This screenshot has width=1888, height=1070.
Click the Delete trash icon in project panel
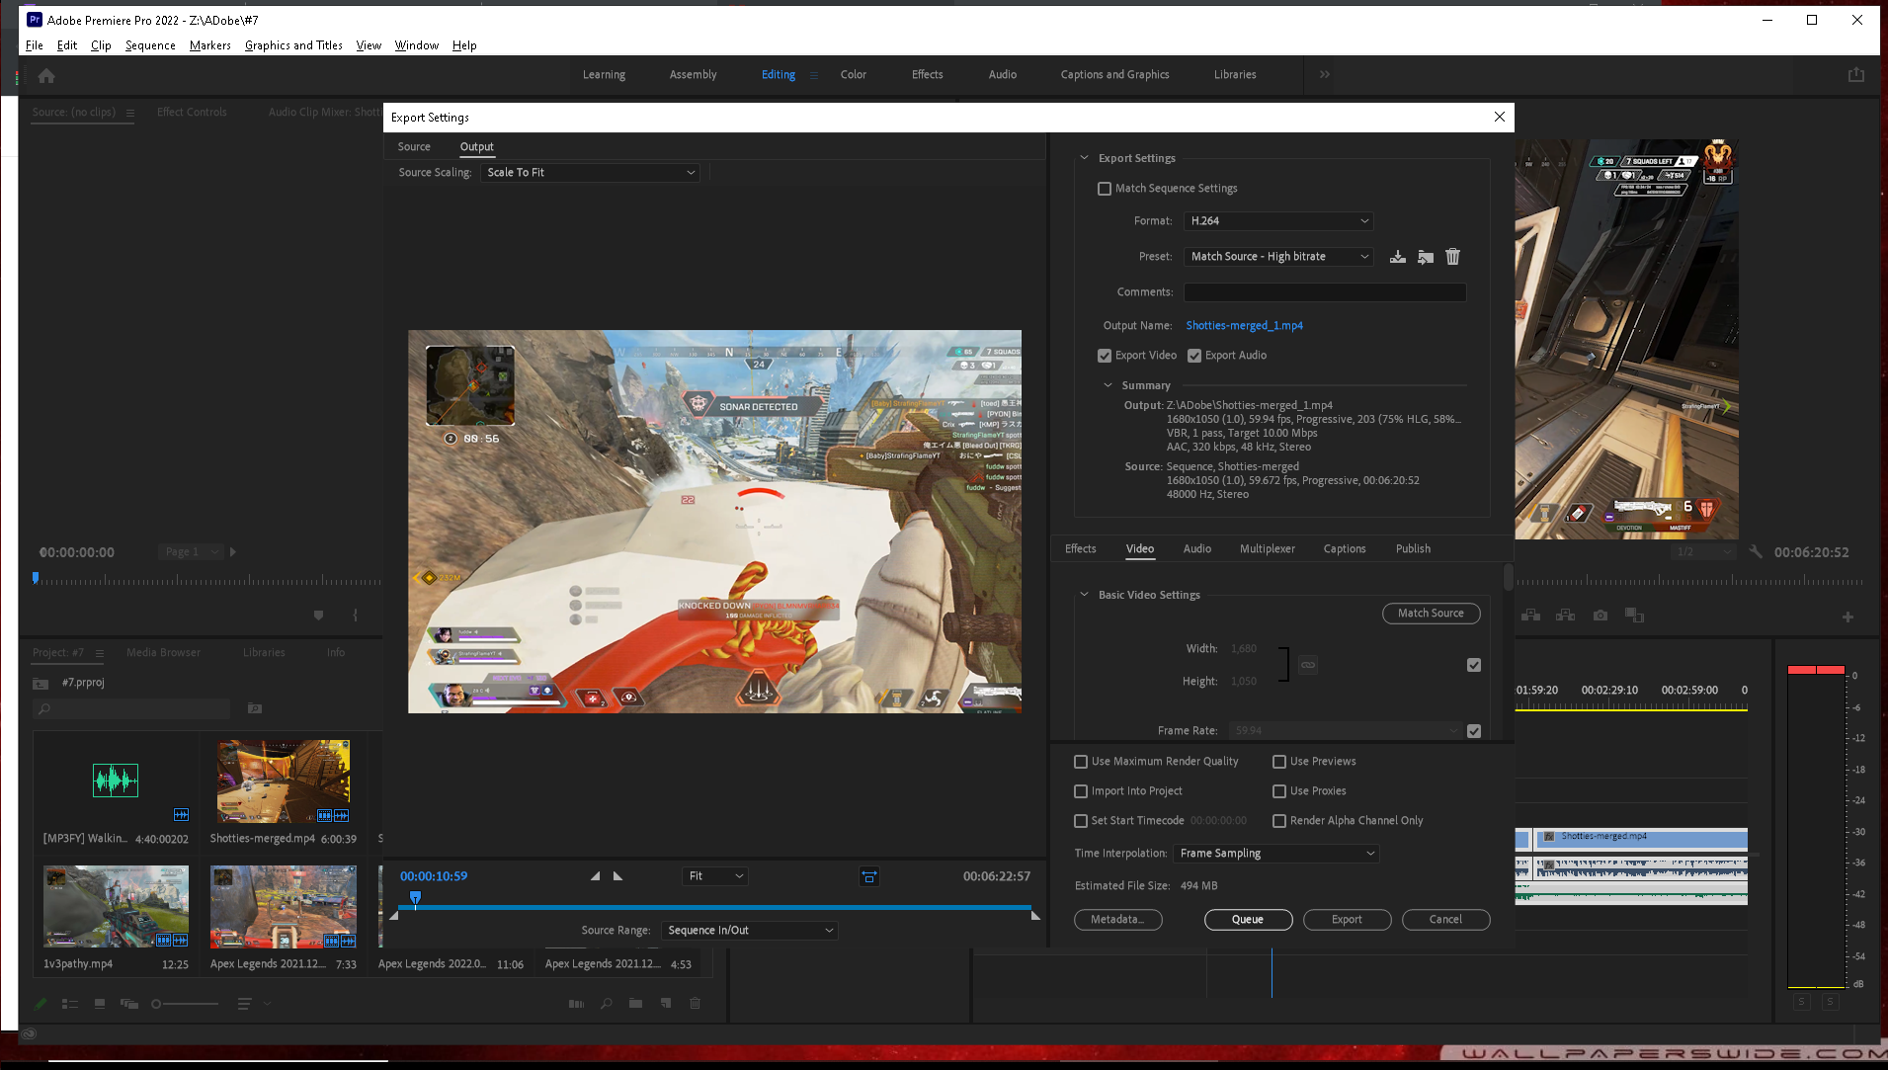[695, 1004]
